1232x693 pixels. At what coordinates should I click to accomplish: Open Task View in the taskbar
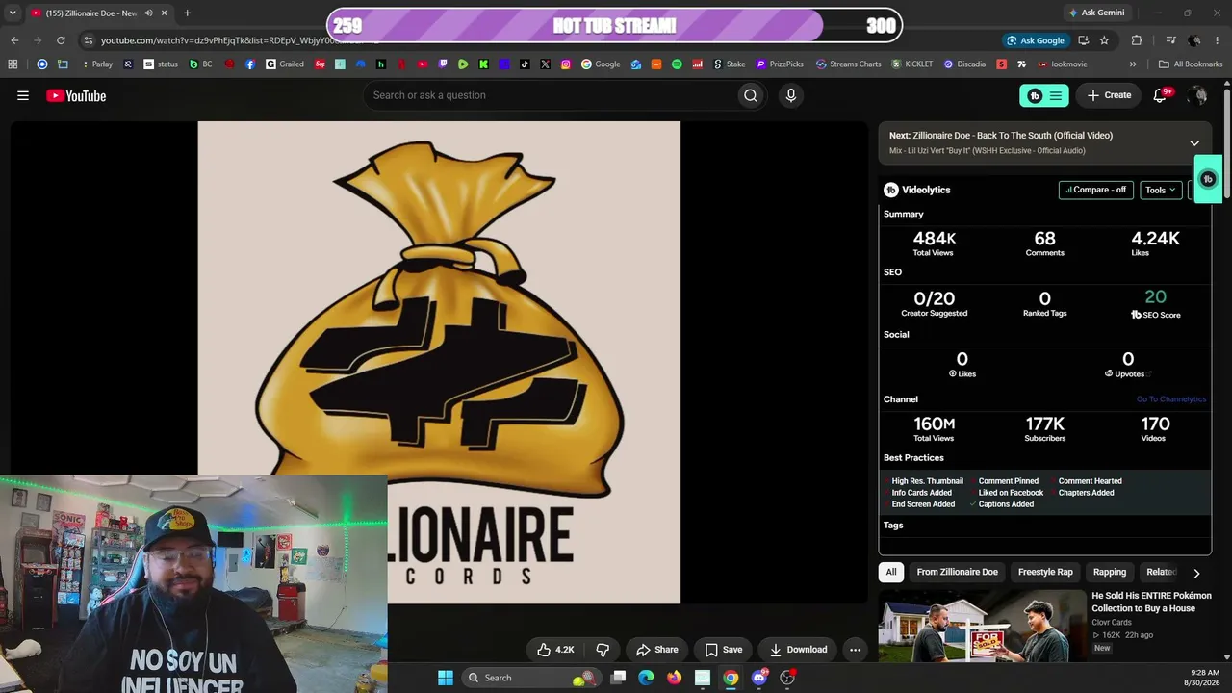(618, 678)
